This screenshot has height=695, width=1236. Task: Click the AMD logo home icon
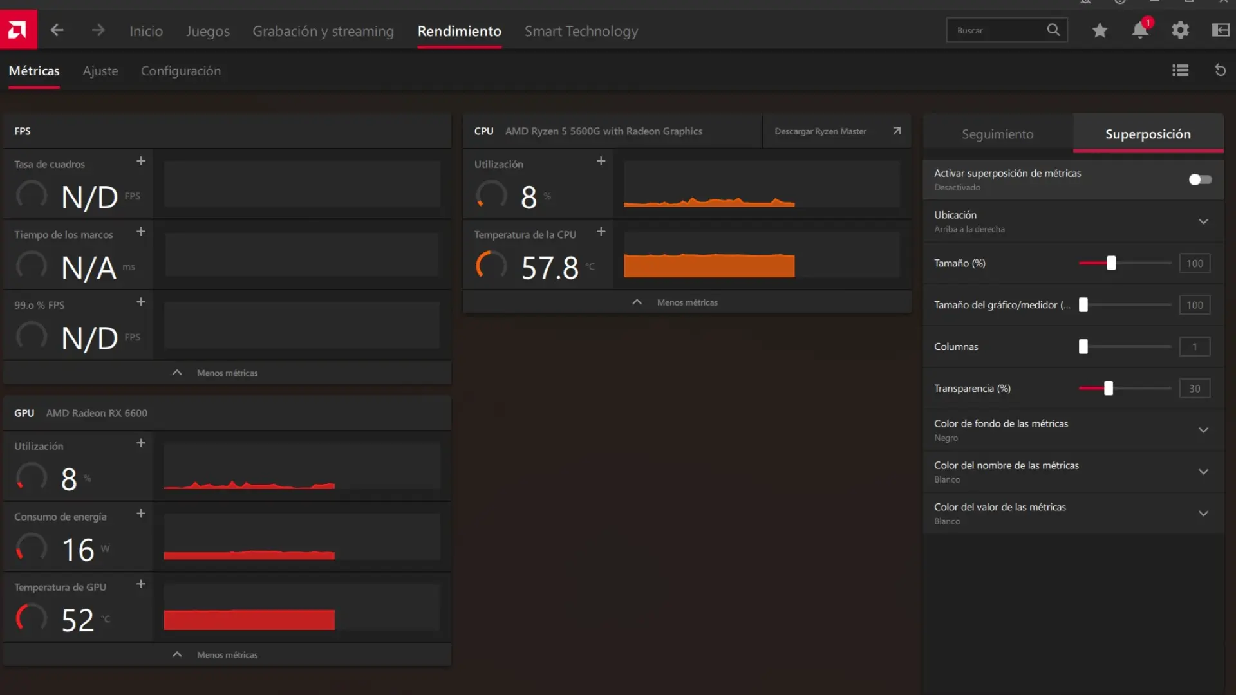(18, 30)
